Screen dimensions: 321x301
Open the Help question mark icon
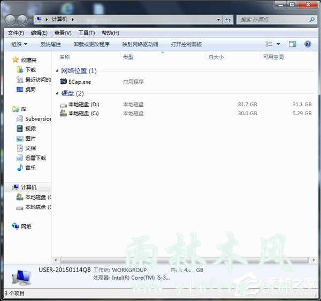click(308, 44)
